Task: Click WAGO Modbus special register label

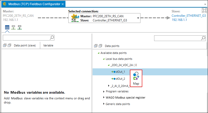Action: pos(126,98)
